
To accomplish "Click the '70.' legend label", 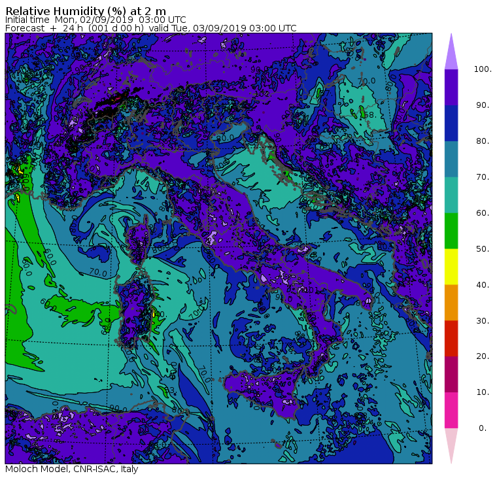I will tap(483, 177).
